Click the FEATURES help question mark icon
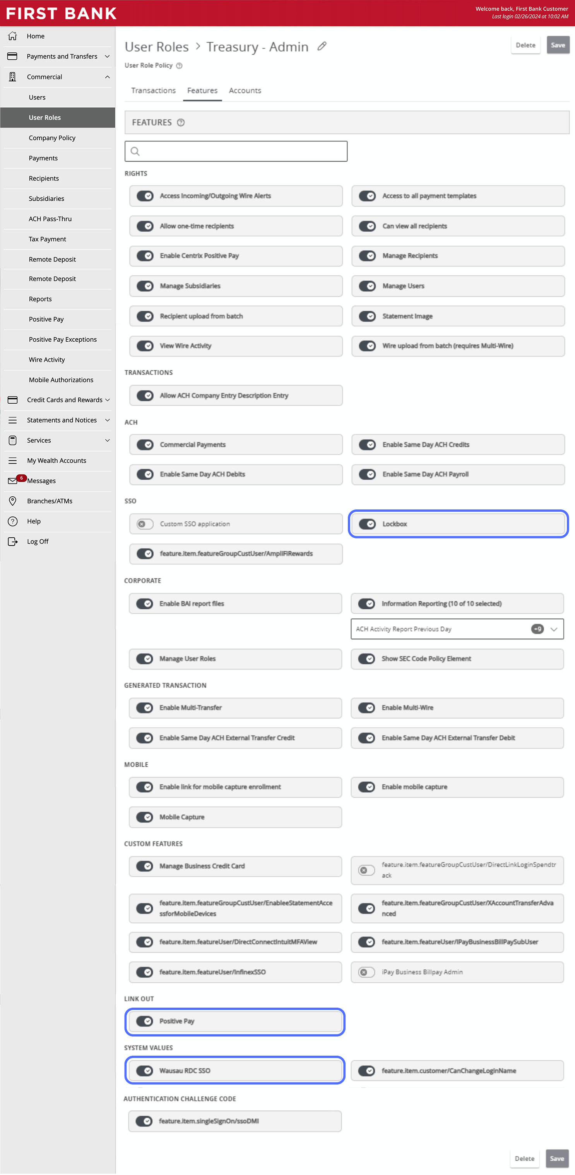The height and width of the screenshot is (1175, 575). pyautogui.click(x=181, y=122)
